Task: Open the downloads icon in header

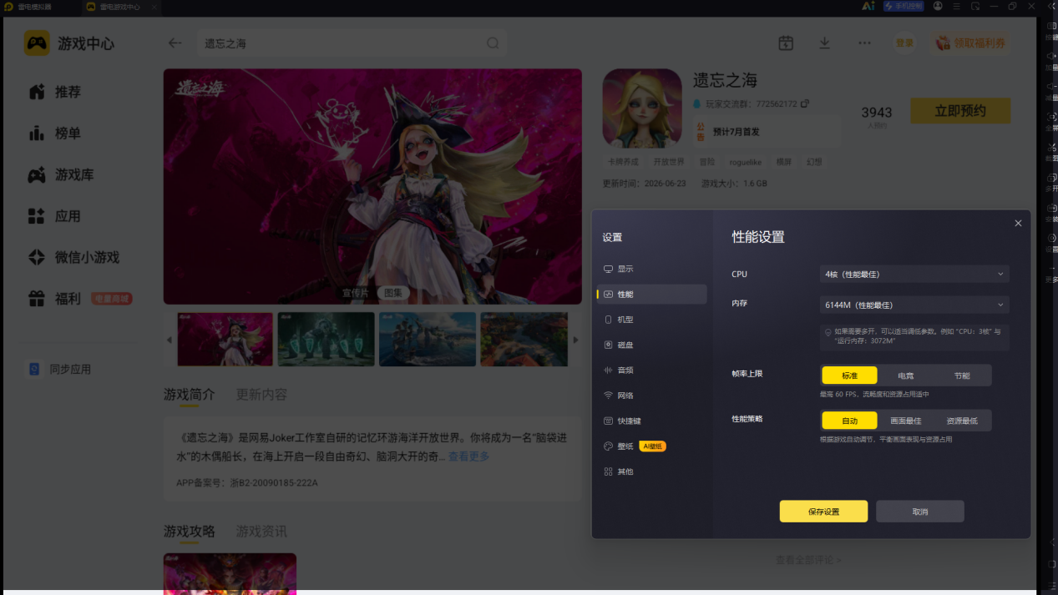Action: 825,43
